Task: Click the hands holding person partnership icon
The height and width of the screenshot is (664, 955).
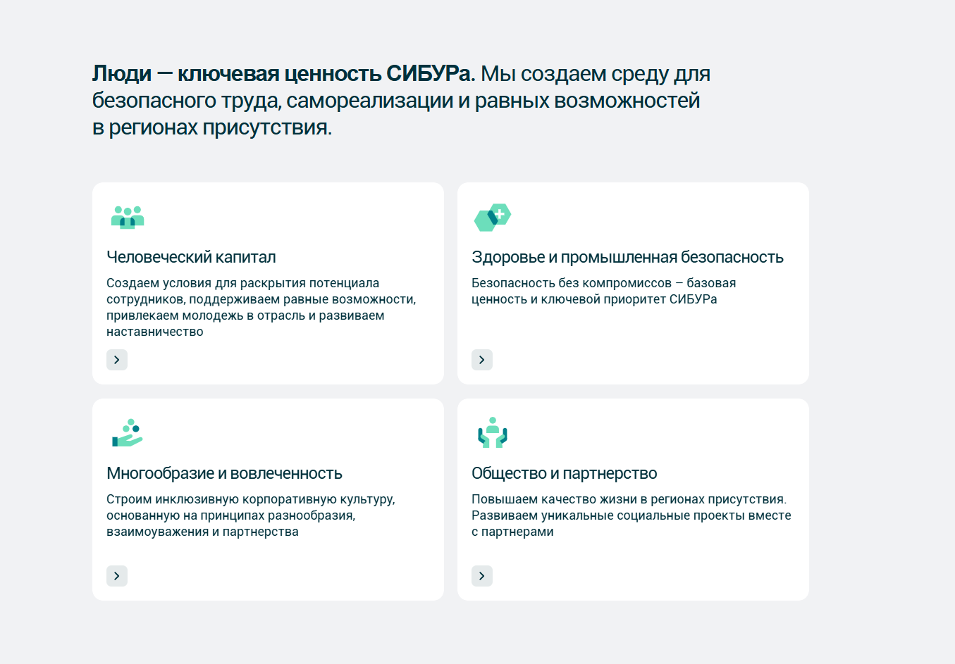Action: coord(492,433)
